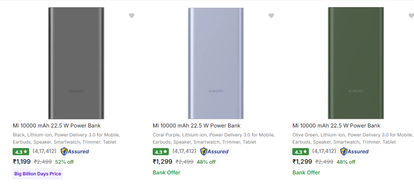Open title link above Olive Green description
Screen dimensions: 414x191
click(x=336, y=126)
